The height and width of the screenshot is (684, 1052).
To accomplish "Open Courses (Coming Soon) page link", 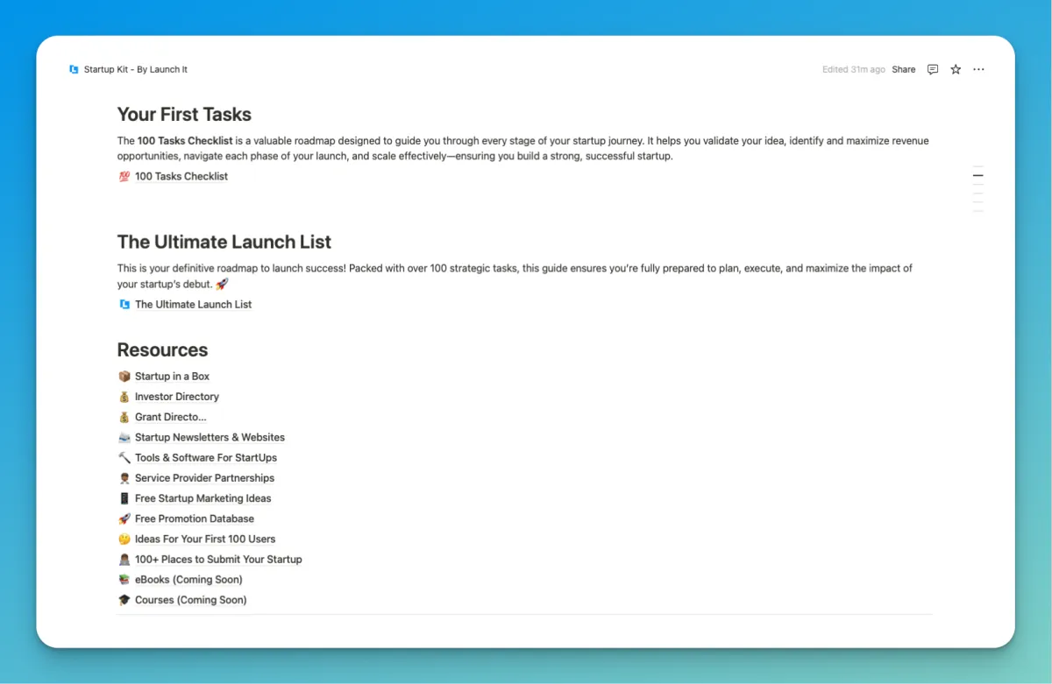I will [191, 600].
